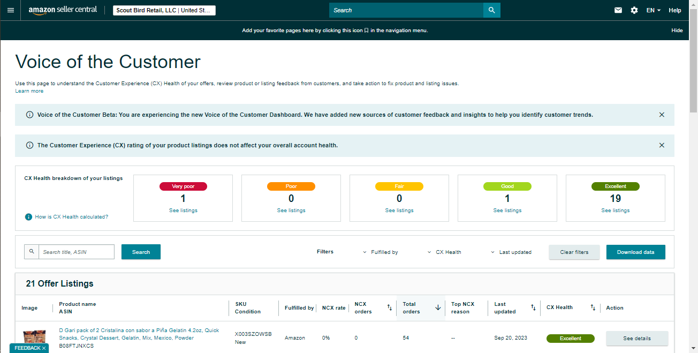The width and height of the screenshot is (698, 353).
Task: Expand the Last updated filter
Action: (x=512, y=252)
